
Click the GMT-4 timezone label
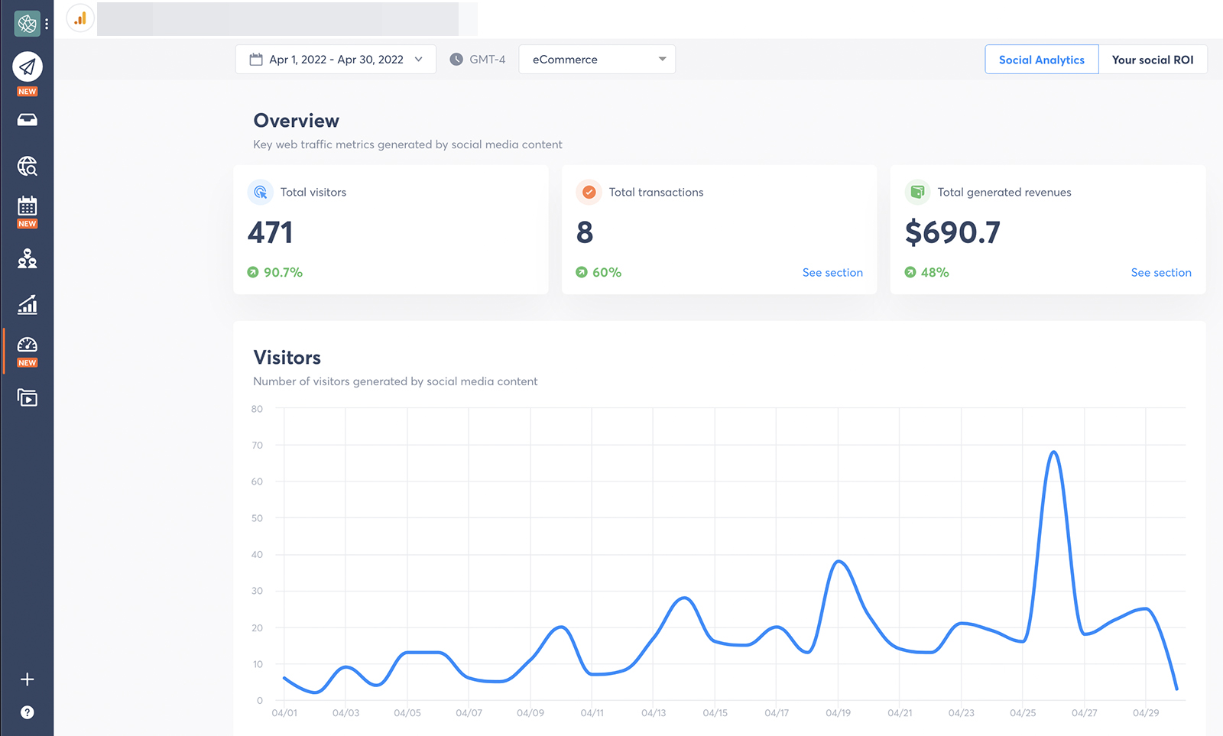click(488, 60)
